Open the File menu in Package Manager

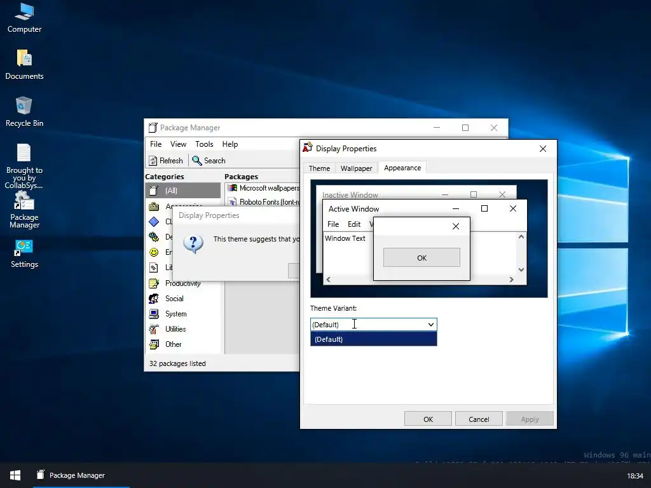pyautogui.click(x=156, y=144)
